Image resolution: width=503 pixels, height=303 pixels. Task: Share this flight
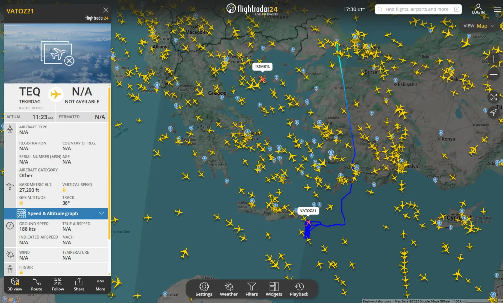(x=79, y=284)
